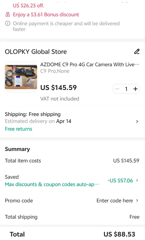Tap the -US $57.06 saved amount
This screenshot has width=145, height=240.
click(x=120, y=180)
